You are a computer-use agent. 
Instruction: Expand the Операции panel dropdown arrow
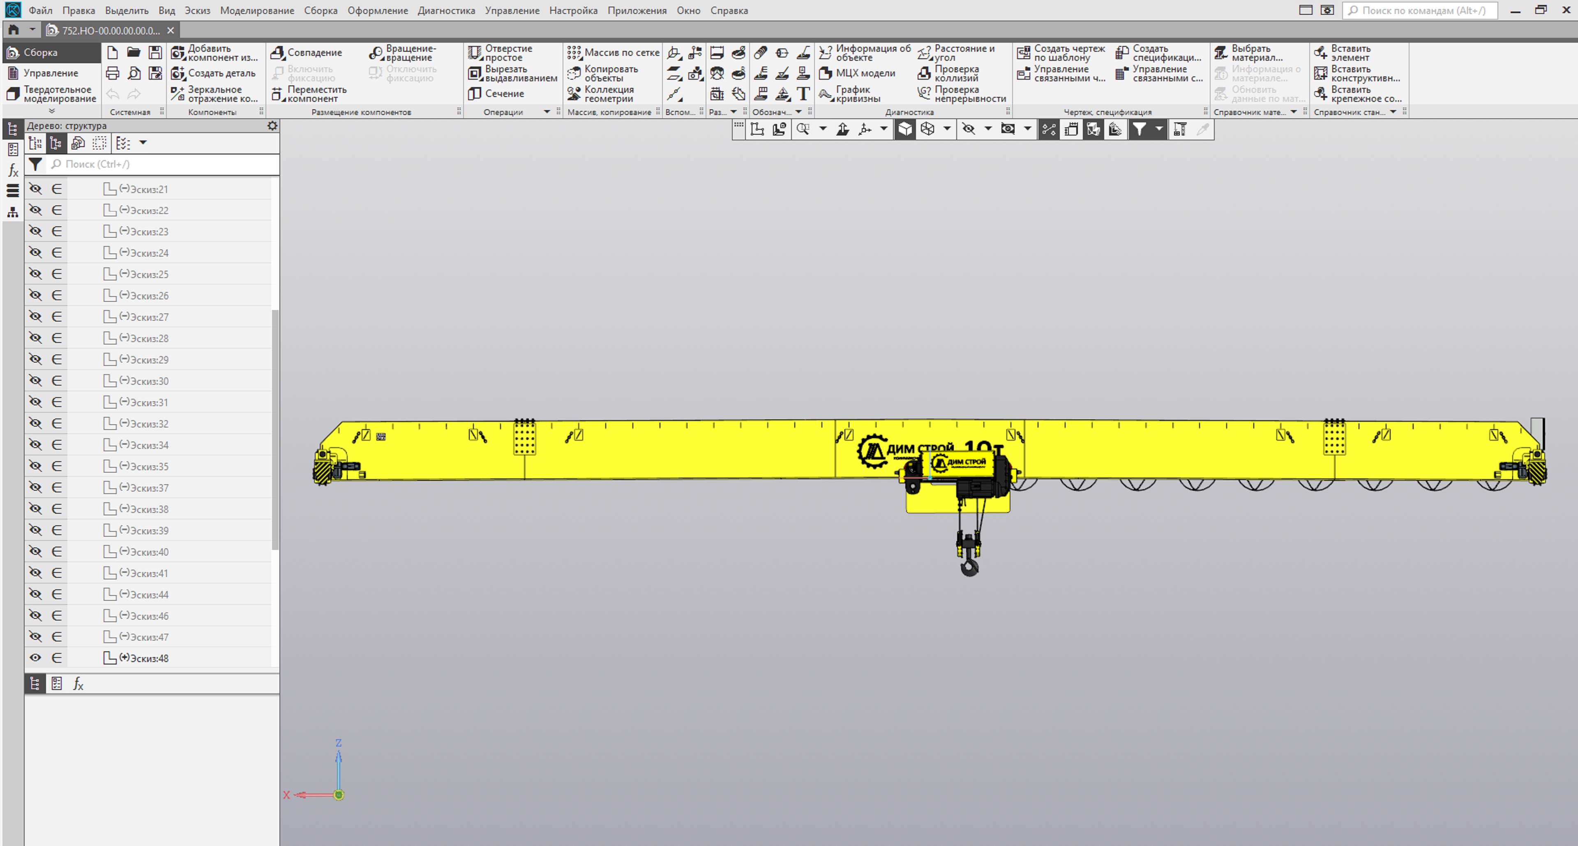(x=547, y=112)
